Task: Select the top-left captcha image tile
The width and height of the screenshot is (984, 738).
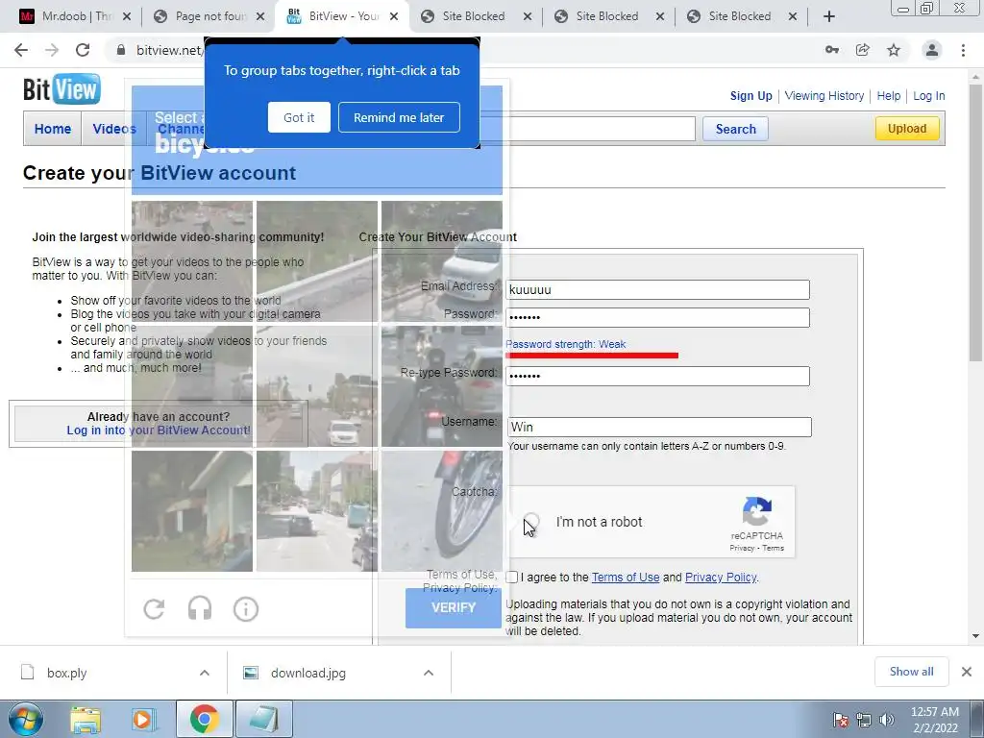Action: pos(192,261)
